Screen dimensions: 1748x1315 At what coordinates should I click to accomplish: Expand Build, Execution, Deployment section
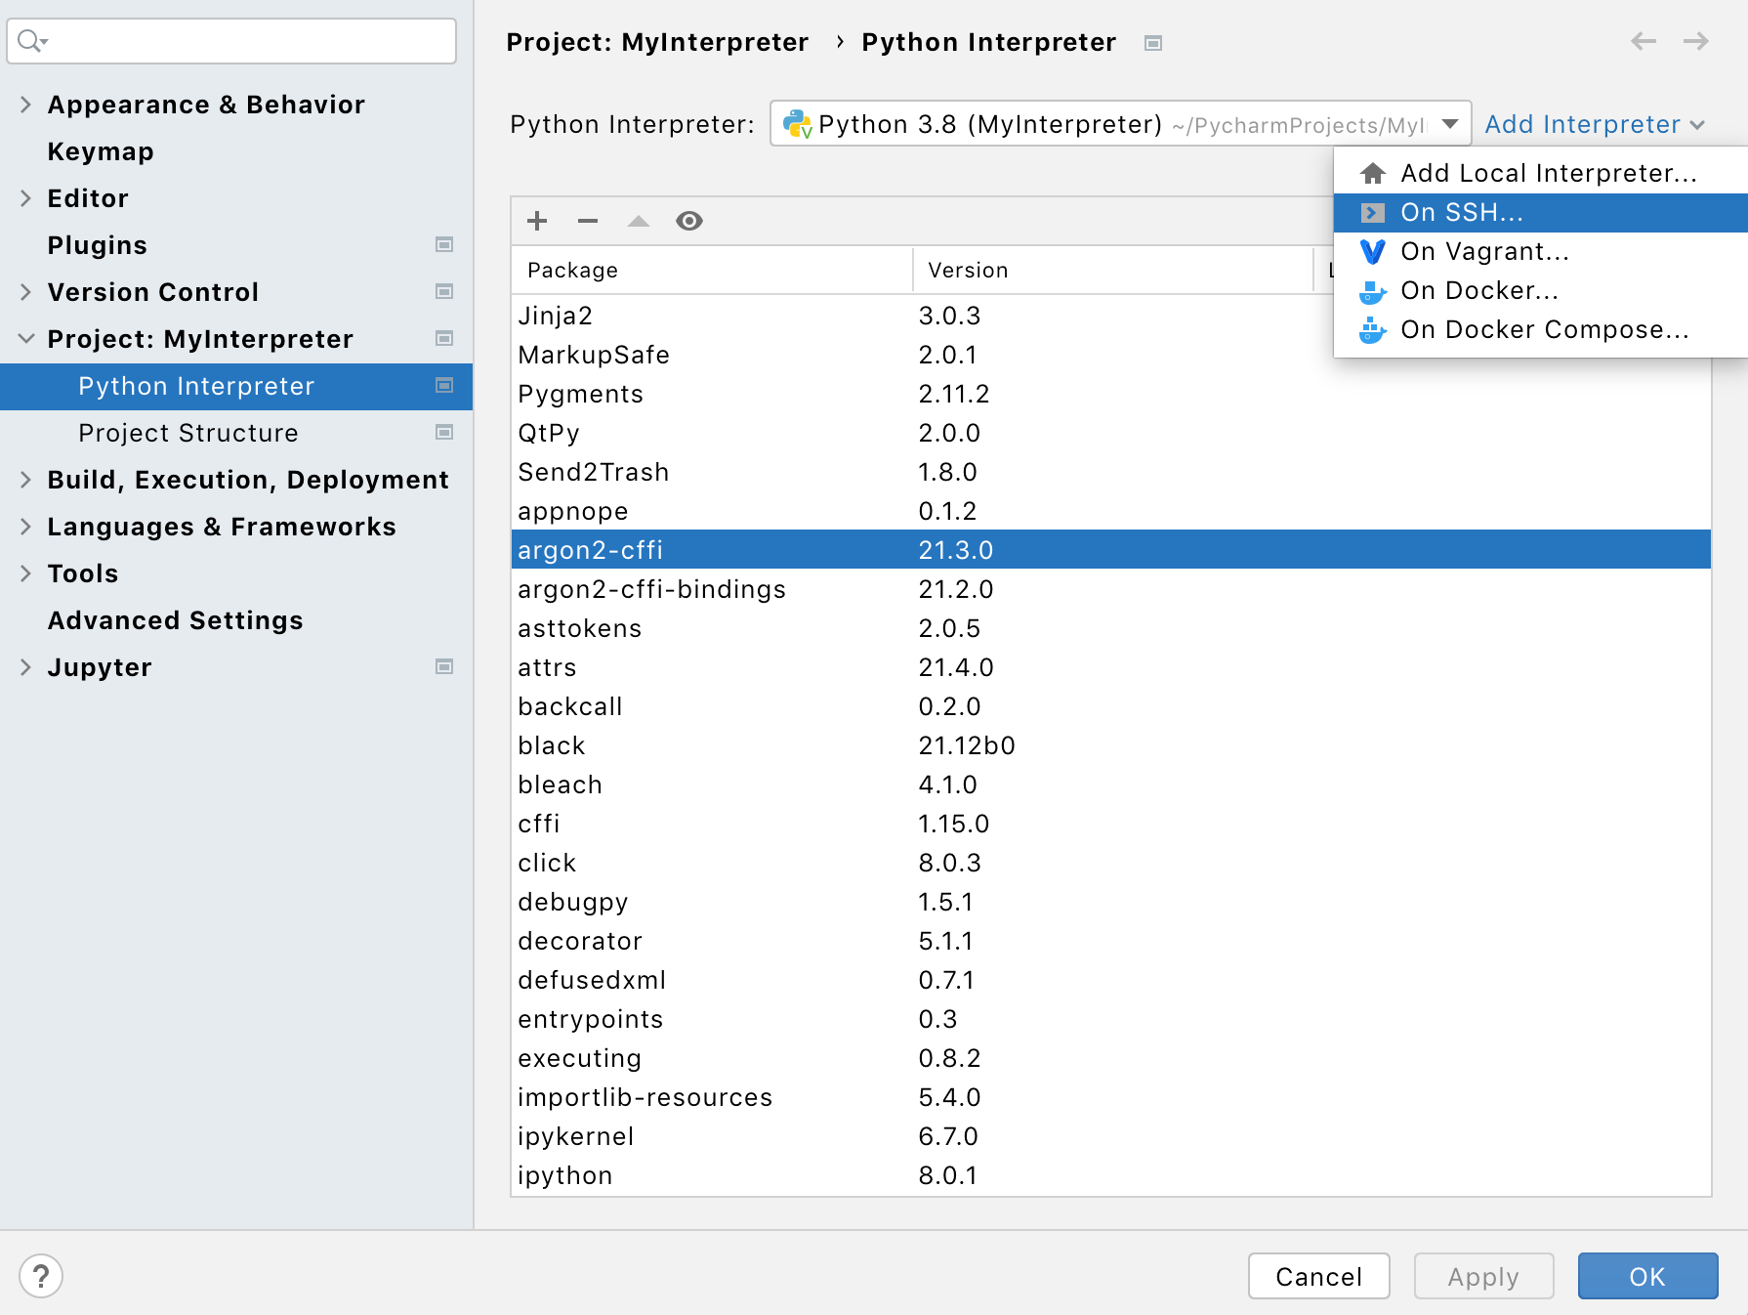25,479
